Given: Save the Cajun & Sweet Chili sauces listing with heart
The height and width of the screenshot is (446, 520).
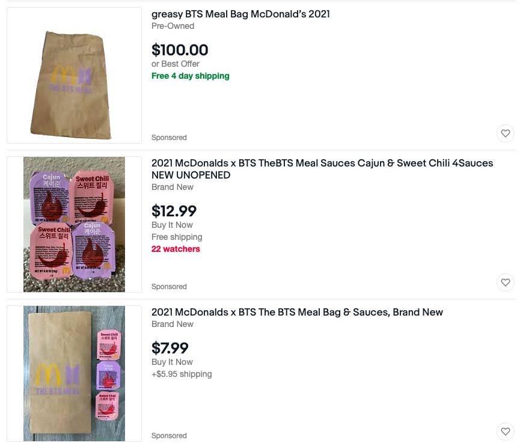Looking at the screenshot, I should click(505, 282).
